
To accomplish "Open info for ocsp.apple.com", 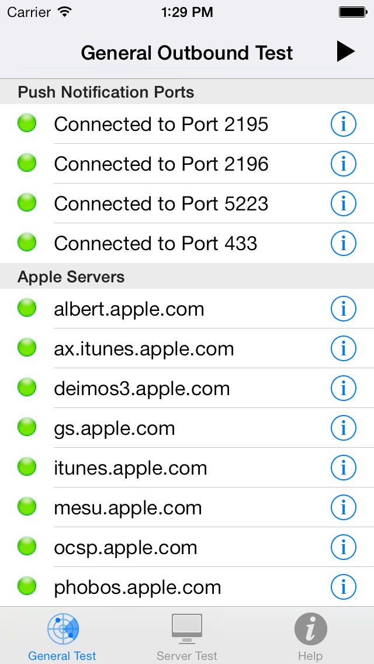I will coord(344,547).
